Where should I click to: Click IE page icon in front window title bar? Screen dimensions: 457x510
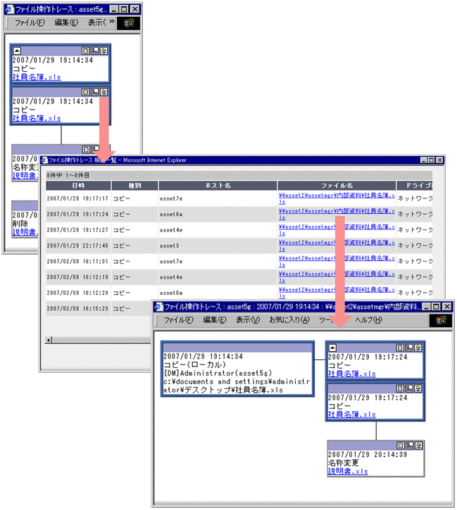coord(158,307)
